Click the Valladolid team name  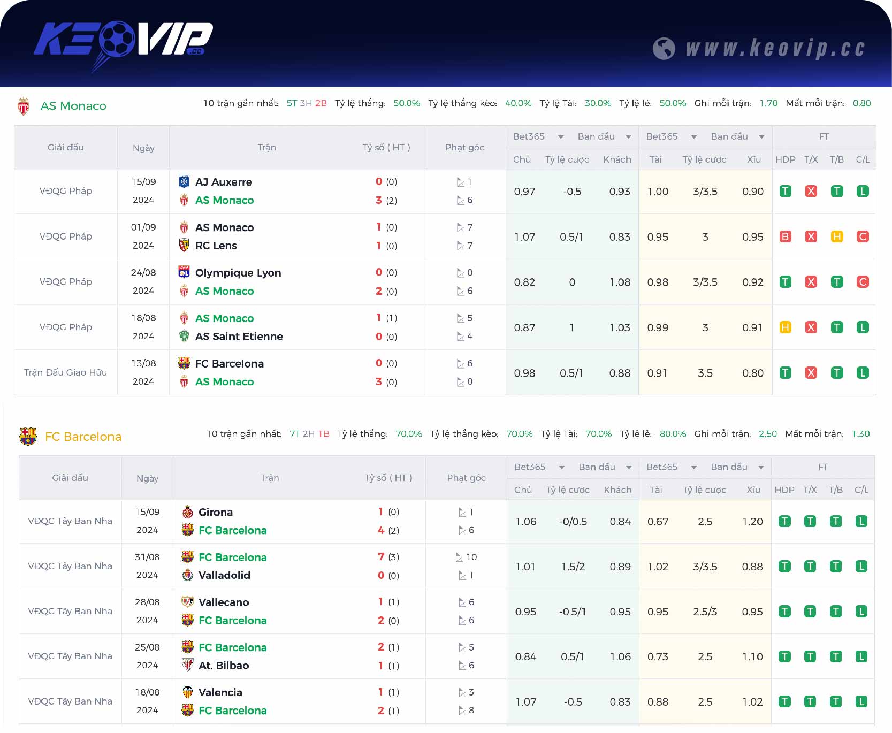pyautogui.click(x=224, y=575)
